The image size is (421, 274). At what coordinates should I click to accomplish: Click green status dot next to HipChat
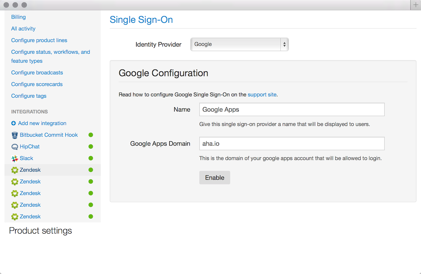point(91,147)
